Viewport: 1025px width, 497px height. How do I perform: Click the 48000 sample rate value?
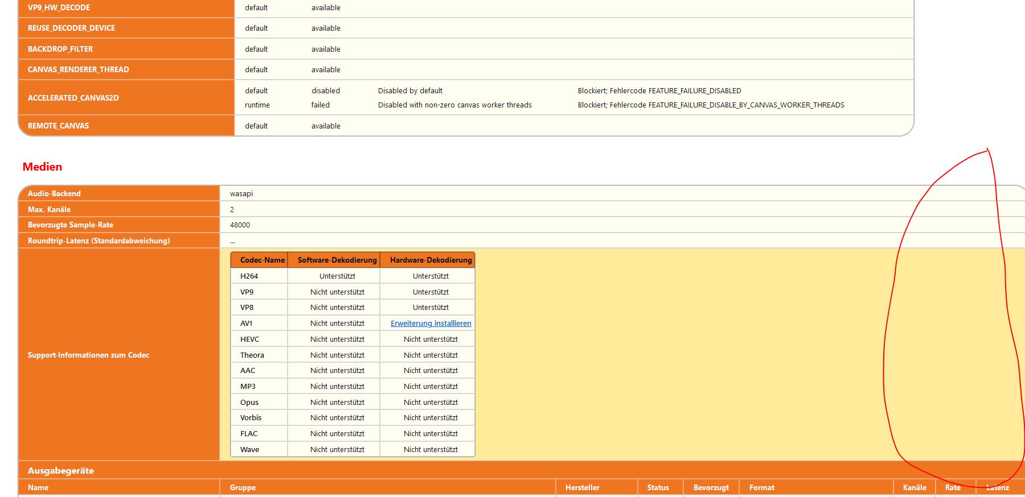(x=240, y=225)
